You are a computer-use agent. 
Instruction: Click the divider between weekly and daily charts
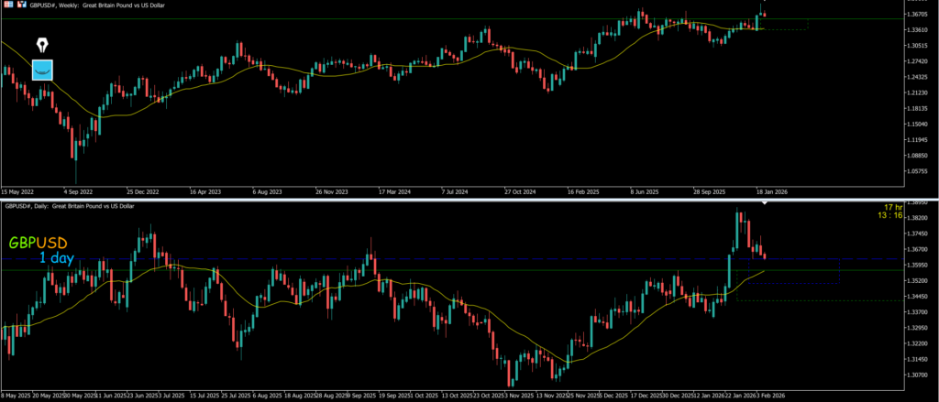pos(458,199)
